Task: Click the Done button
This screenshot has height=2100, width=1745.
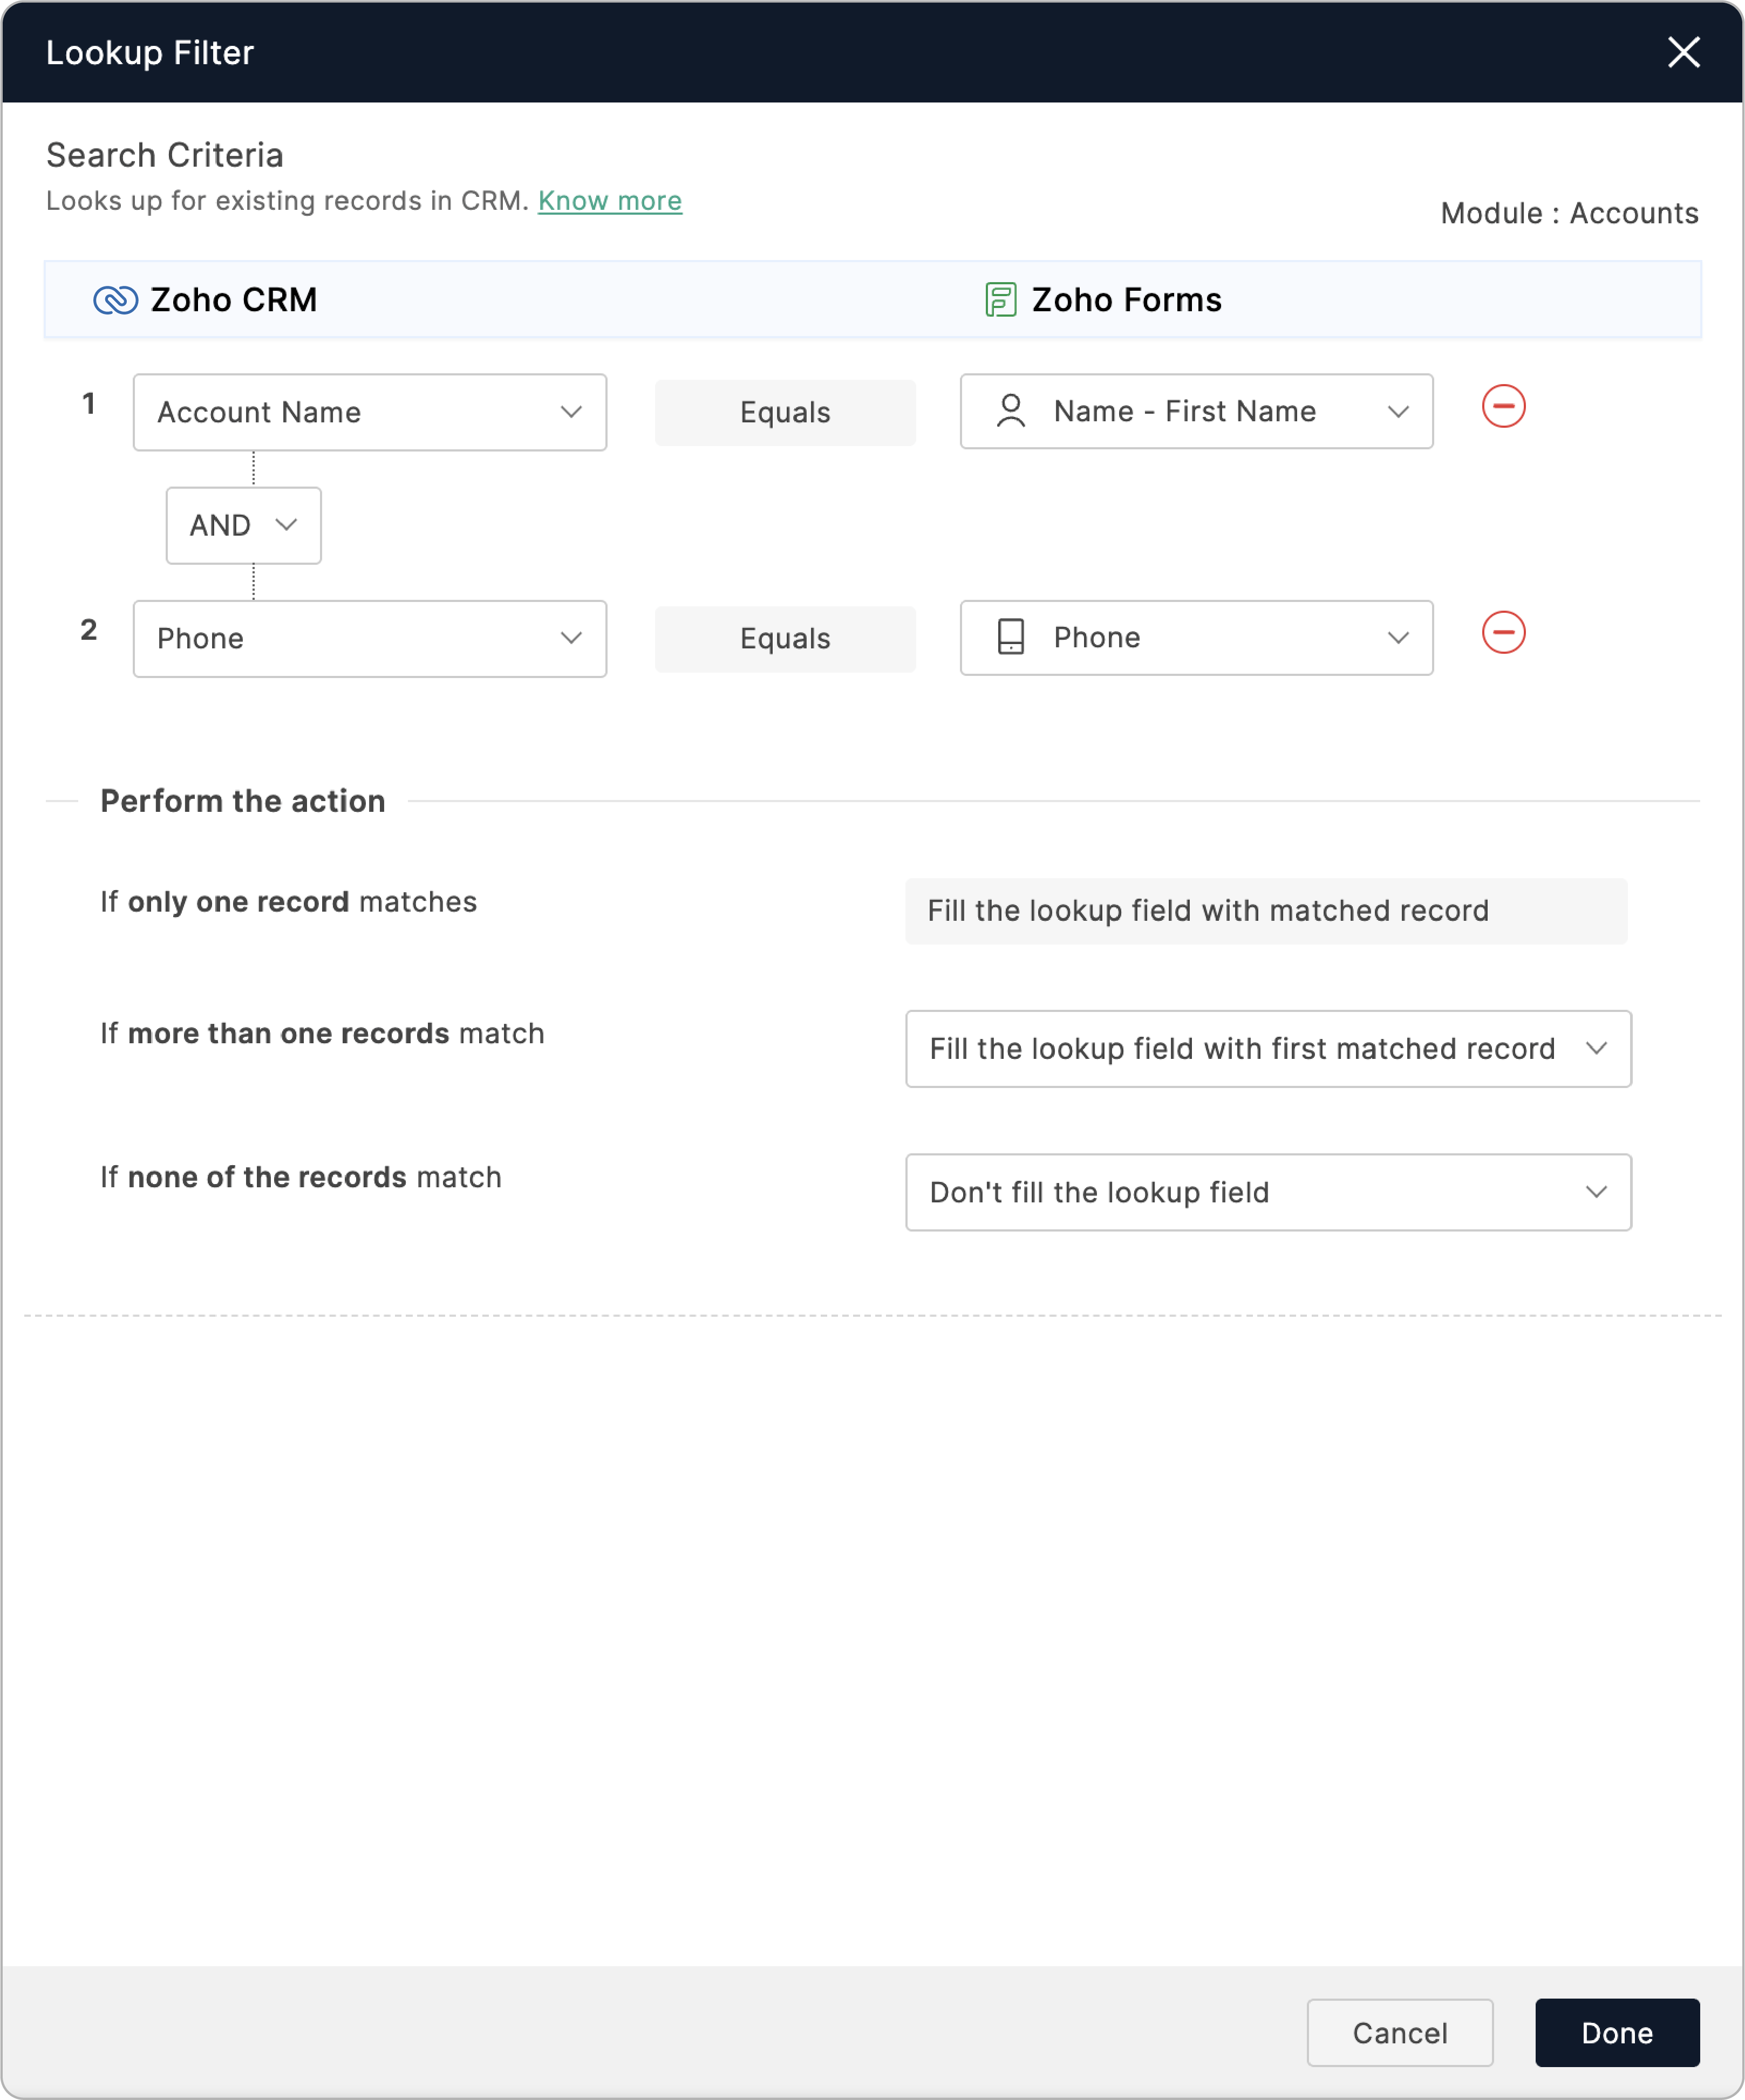Action: coord(1616,2033)
